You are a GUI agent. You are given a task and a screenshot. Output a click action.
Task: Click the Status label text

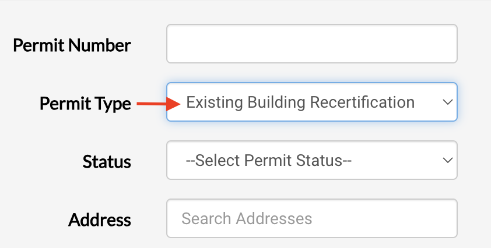[x=107, y=161]
